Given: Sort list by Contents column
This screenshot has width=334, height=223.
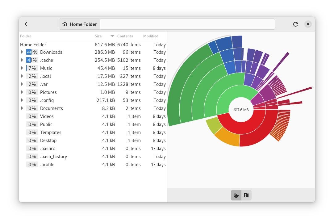Looking at the screenshot, I should [x=125, y=36].
